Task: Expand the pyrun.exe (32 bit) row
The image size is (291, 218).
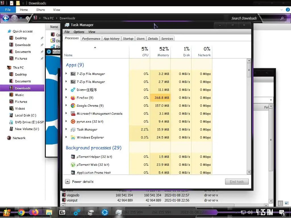Action: tap(66, 121)
